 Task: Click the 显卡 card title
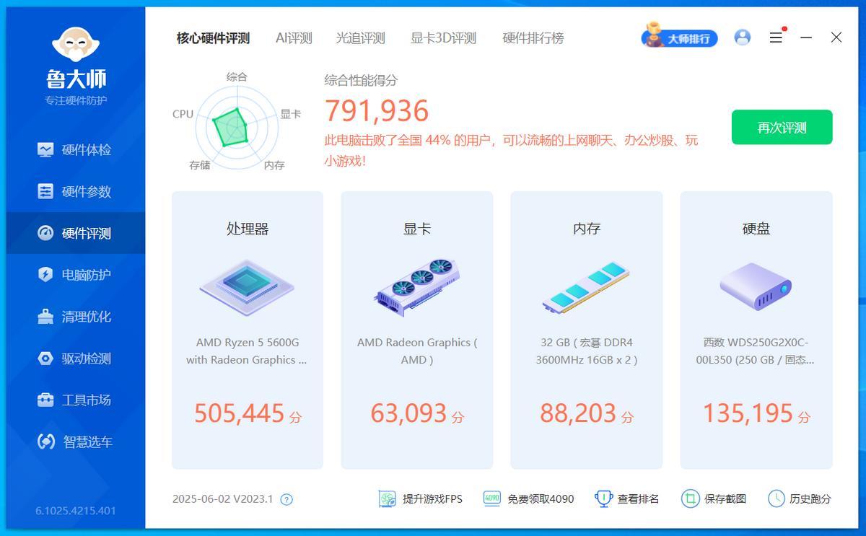pyautogui.click(x=416, y=229)
